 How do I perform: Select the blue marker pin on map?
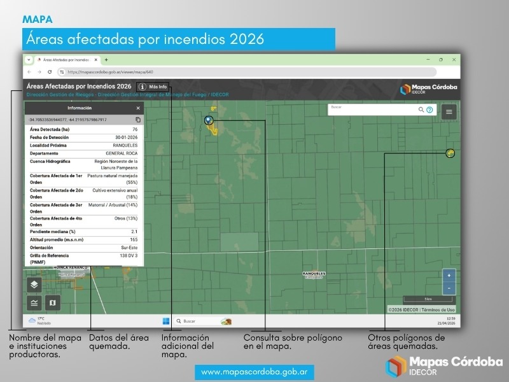pos(208,120)
